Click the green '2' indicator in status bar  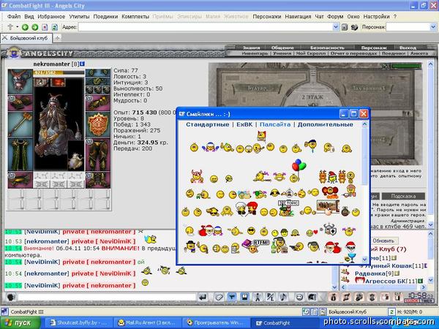tap(391, 311)
